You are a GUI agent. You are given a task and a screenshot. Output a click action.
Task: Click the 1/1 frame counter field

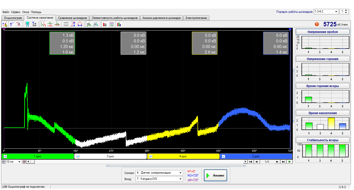point(267,162)
